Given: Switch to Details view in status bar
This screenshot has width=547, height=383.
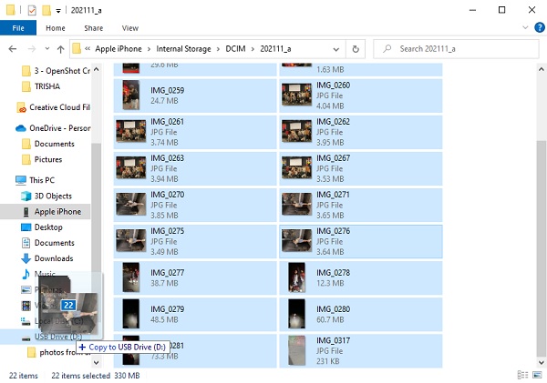Looking at the screenshot, I should [522, 376].
